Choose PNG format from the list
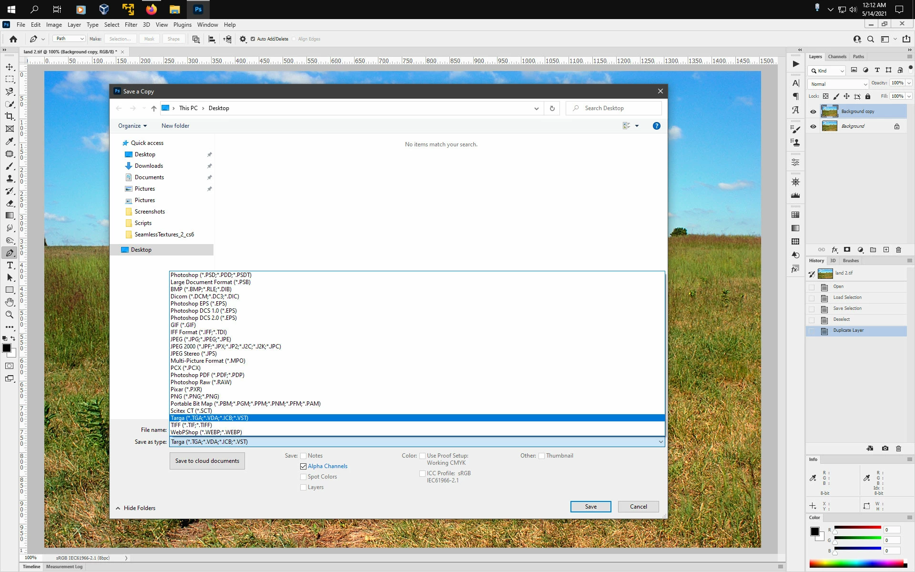 pos(195,397)
